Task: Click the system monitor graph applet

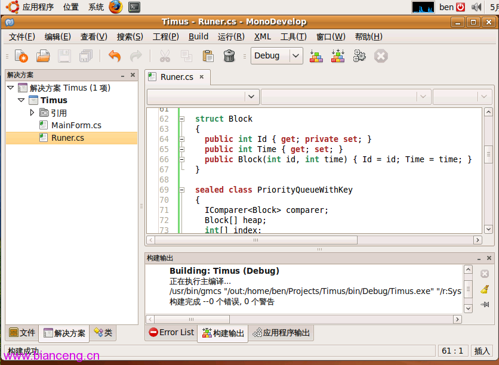Action: coord(423,7)
